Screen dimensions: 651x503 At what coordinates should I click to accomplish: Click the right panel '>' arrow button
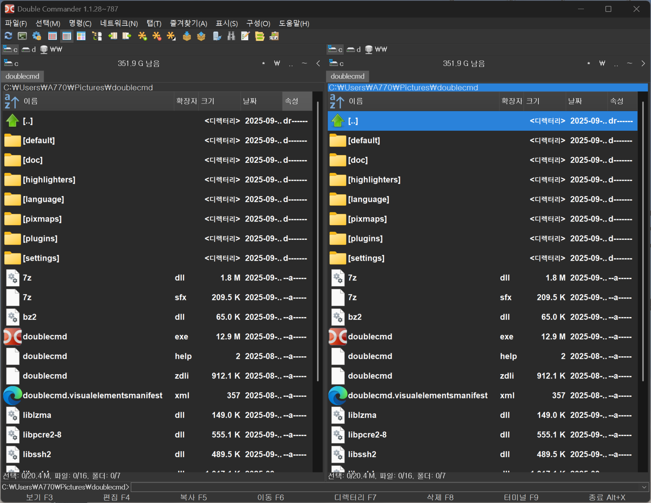tap(643, 63)
